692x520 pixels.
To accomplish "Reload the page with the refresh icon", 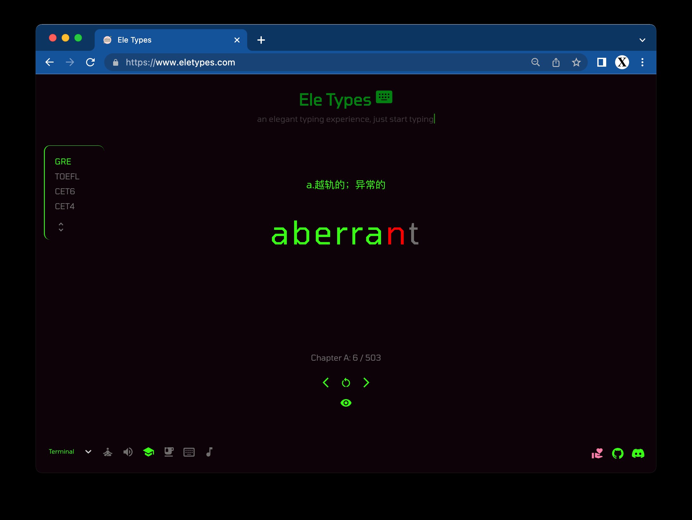I will point(91,62).
